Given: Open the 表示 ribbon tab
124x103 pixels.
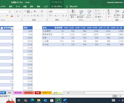Looking at the screenshot, I should [32, 7].
